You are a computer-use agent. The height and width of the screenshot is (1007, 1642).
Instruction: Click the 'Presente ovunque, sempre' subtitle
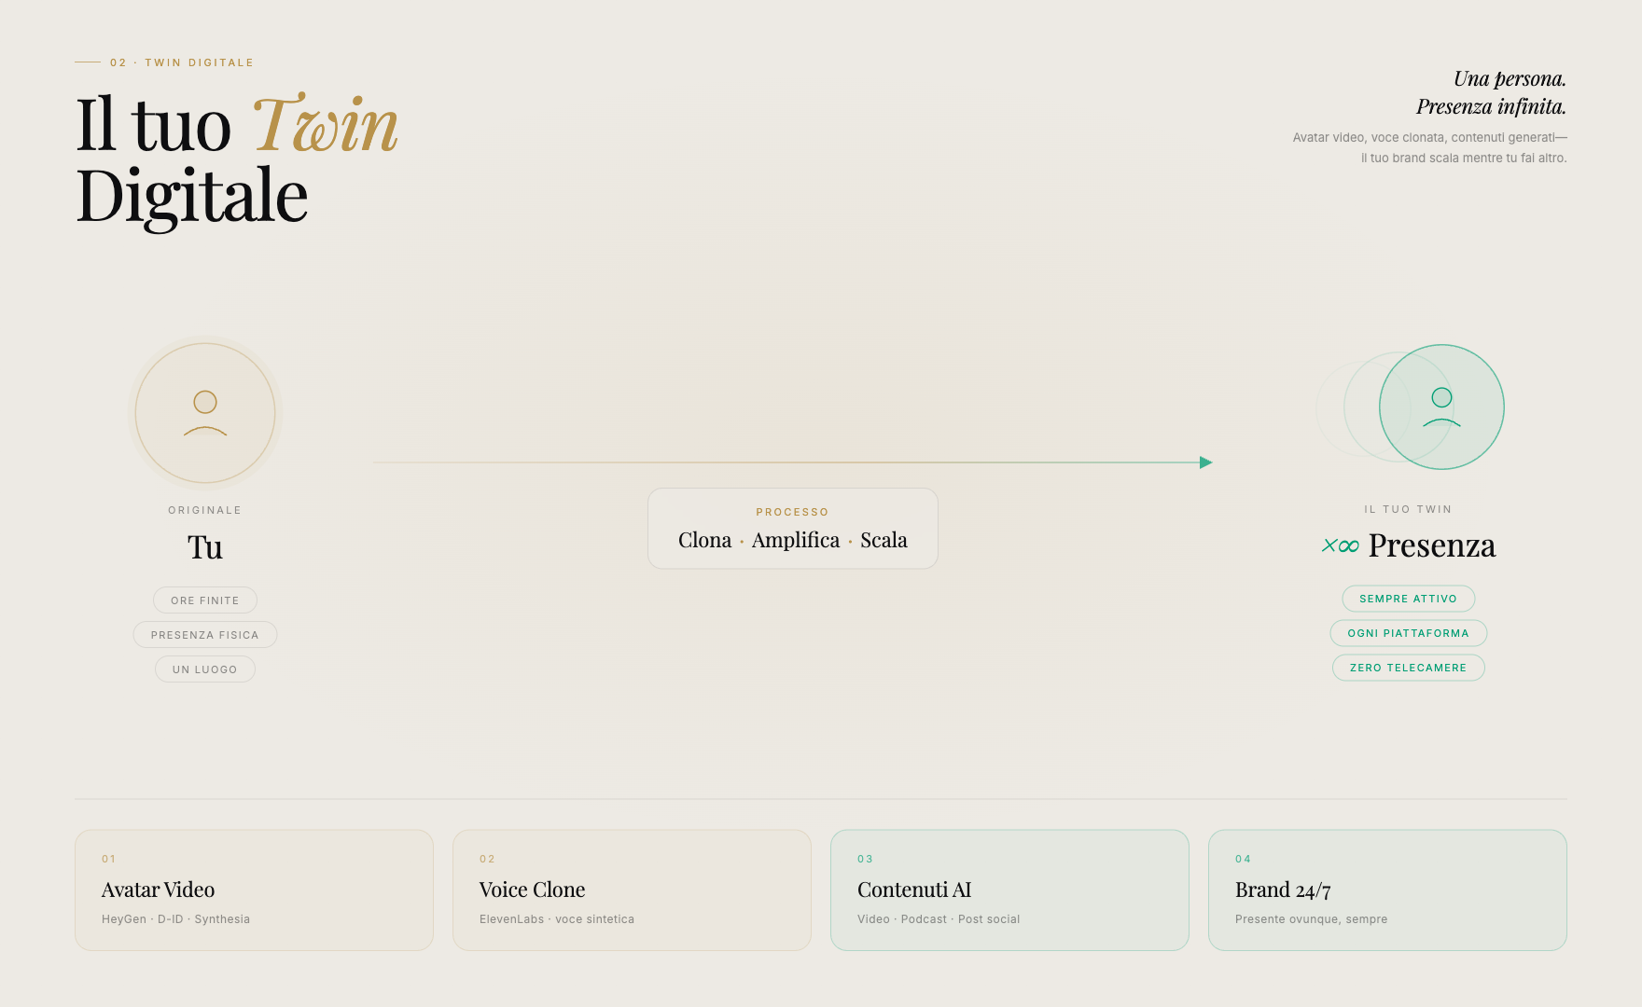click(1311, 919)
